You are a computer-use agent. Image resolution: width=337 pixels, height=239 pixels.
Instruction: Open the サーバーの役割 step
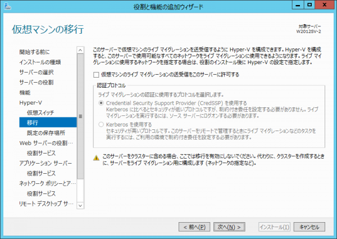coord(37,82)
